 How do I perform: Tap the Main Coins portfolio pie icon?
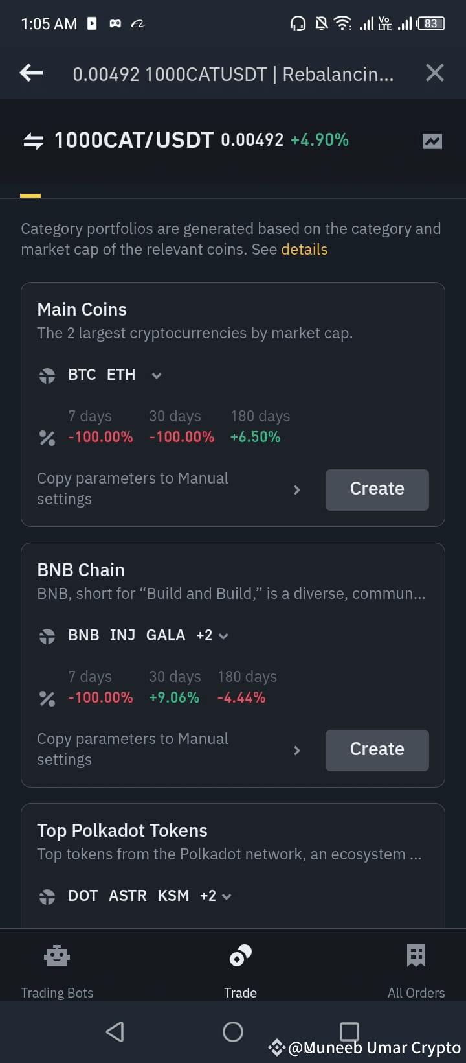click(x=47, y=376)
